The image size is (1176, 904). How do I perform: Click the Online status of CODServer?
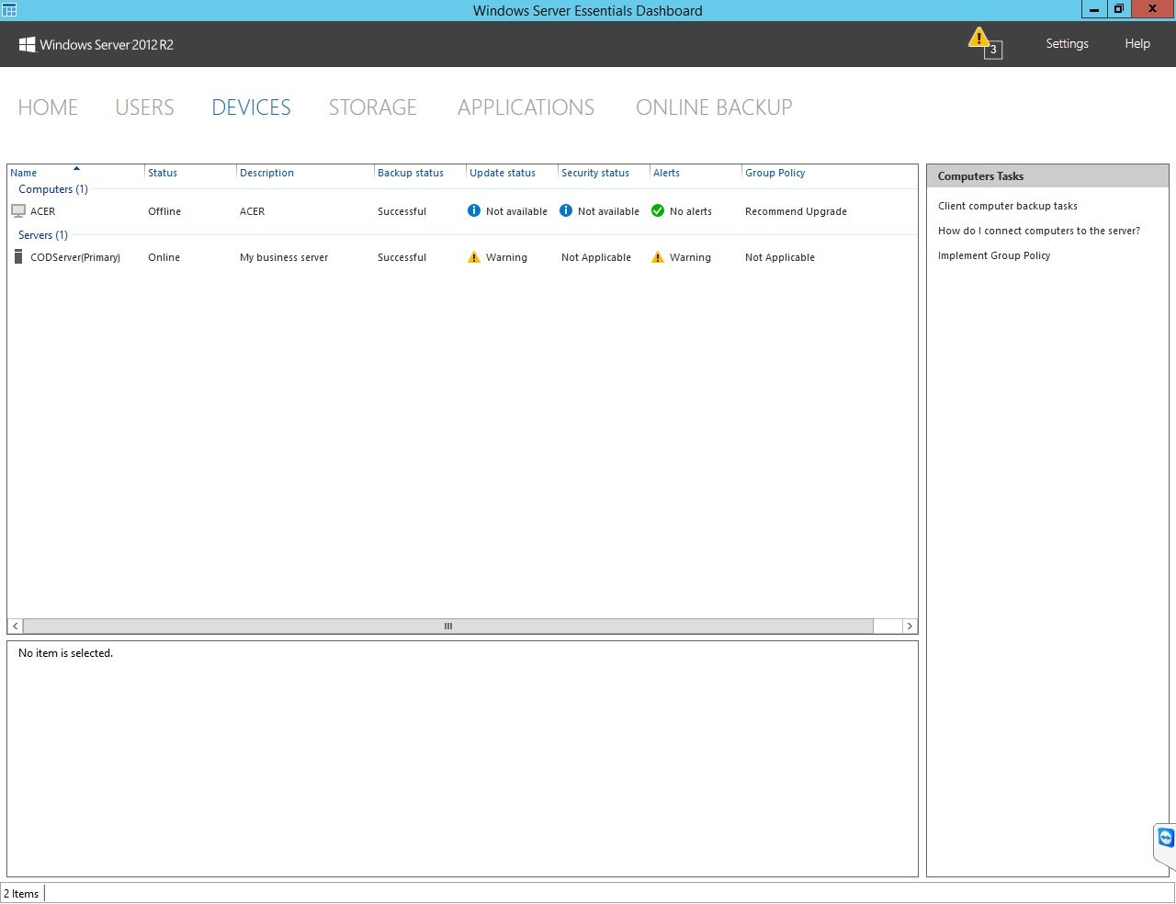pos(164,257)
